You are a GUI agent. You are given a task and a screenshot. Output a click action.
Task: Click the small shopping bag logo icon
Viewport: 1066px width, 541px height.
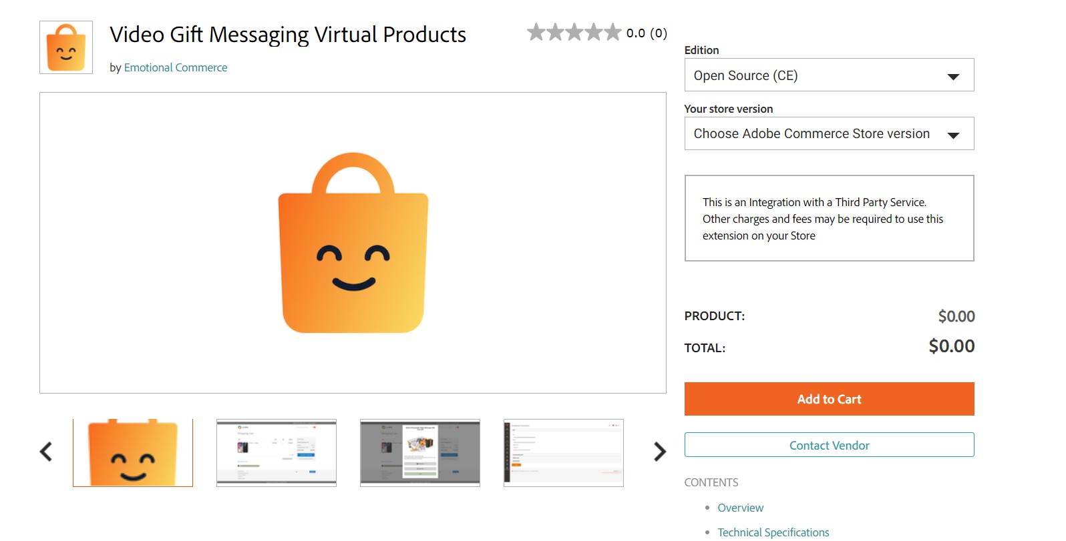point(66,47)
